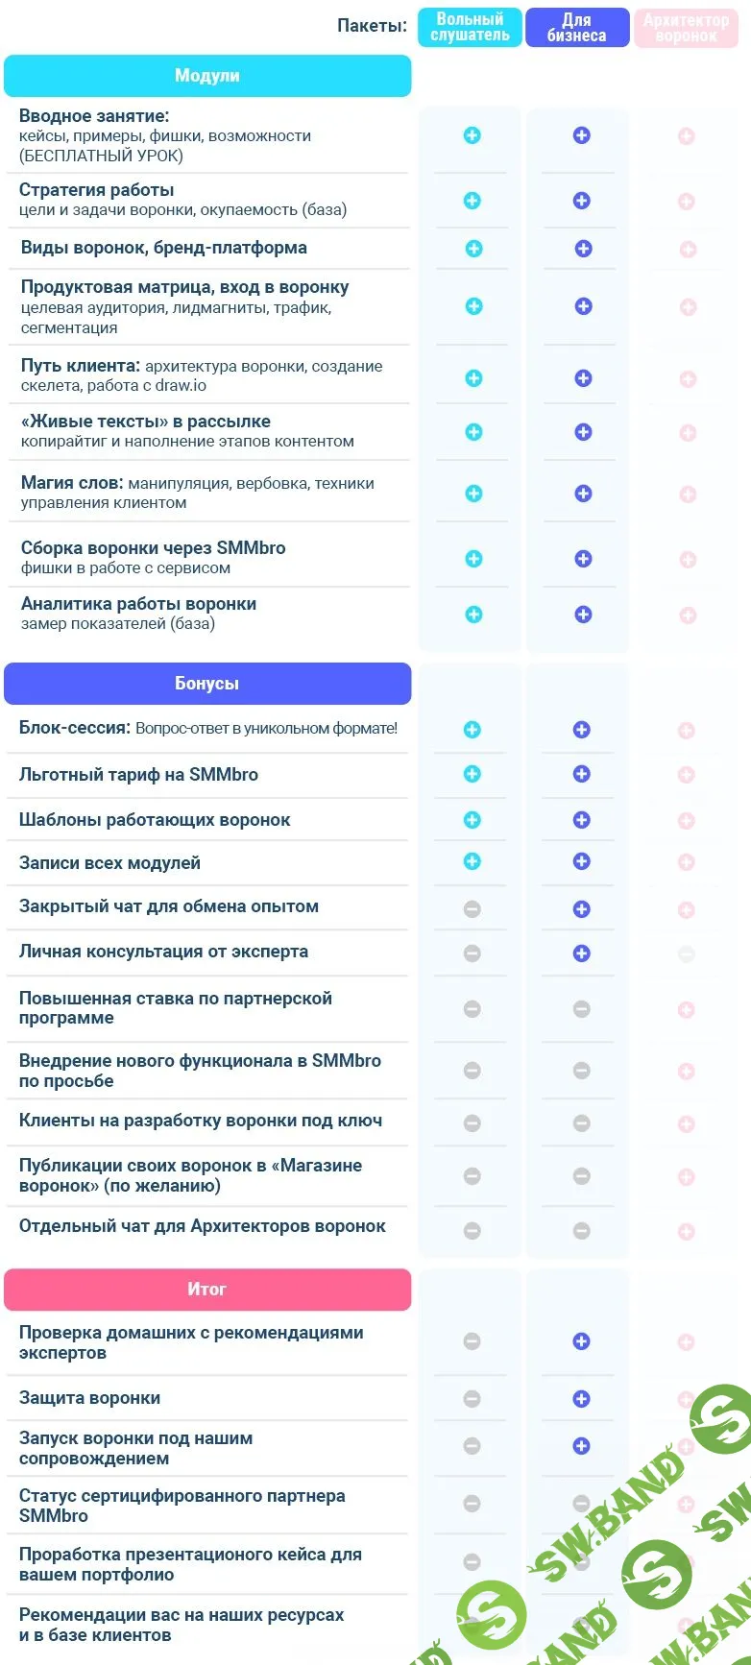Viewport: 751px width, 1665px height.
Task: Expand the Бонусы section header
Action: [207, 683]
